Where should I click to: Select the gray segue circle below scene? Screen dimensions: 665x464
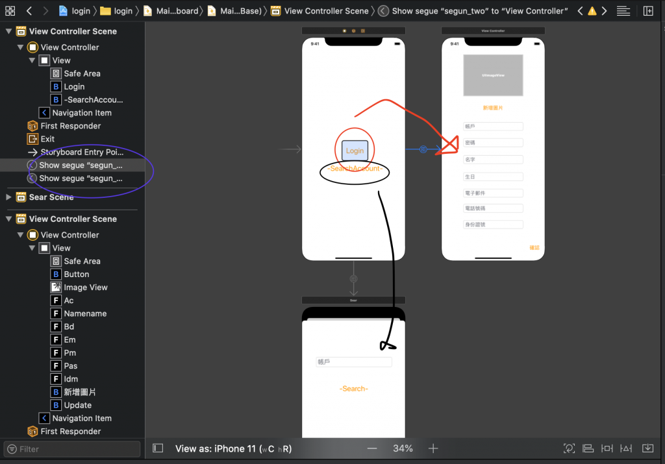pos(353,279)
